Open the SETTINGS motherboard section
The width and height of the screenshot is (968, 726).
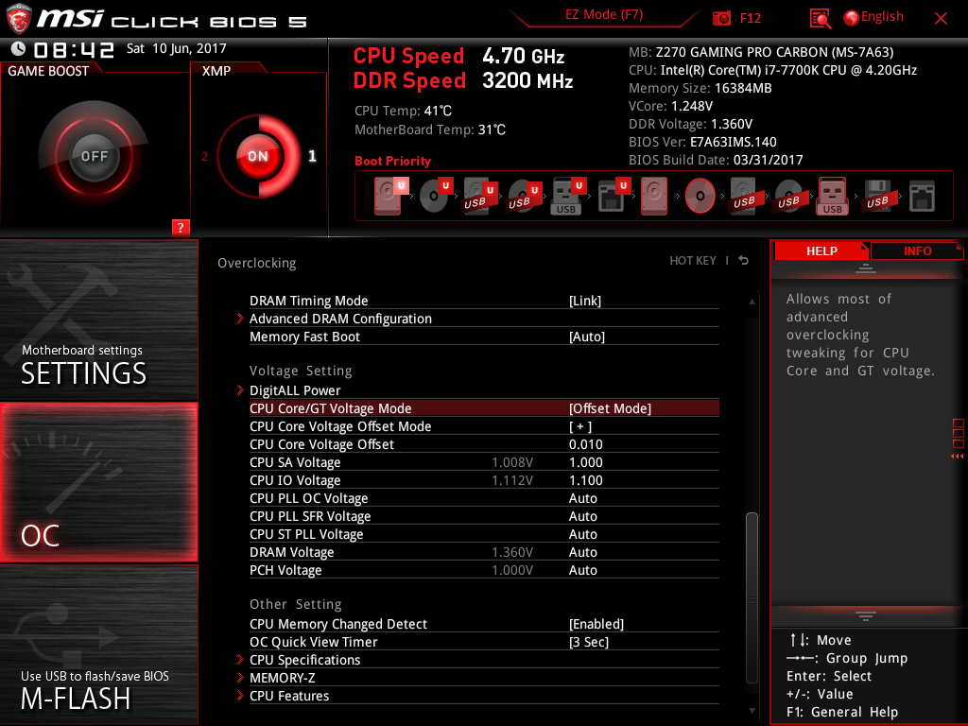(x=98, y=320)
